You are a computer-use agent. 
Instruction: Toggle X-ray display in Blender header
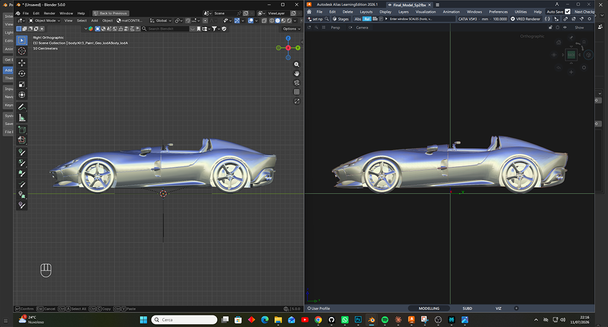265,21
